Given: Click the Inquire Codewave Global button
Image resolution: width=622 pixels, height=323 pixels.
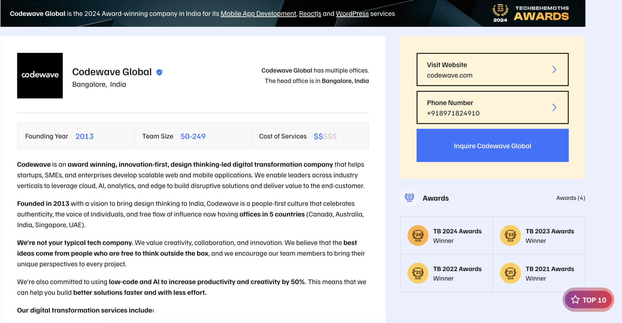Looking at the screenshot, I should (492, 145).
